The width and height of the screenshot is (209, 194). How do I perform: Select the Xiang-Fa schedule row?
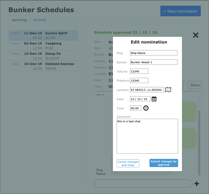tap(43, 56)
